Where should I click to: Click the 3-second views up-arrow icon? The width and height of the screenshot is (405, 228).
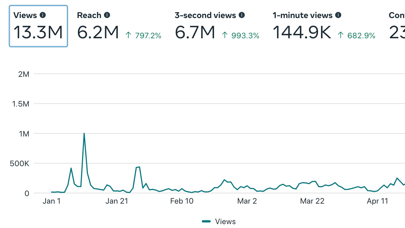tap(225, 35)
